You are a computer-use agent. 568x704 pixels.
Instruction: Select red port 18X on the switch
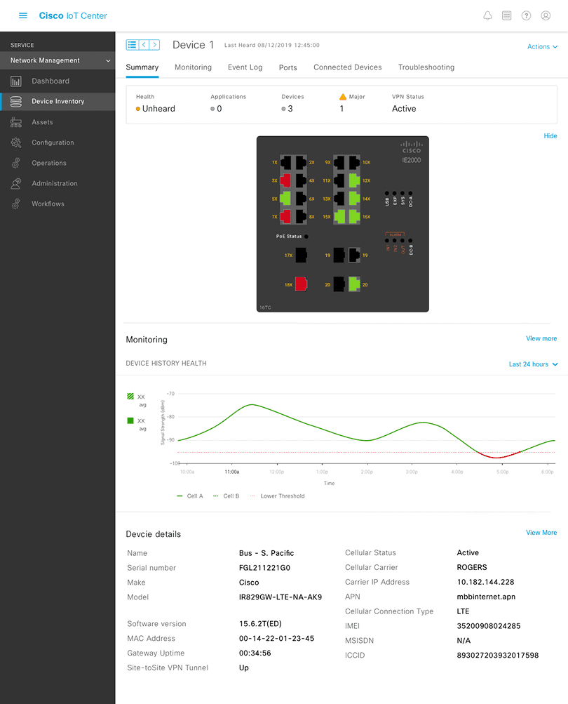(301, 284)
